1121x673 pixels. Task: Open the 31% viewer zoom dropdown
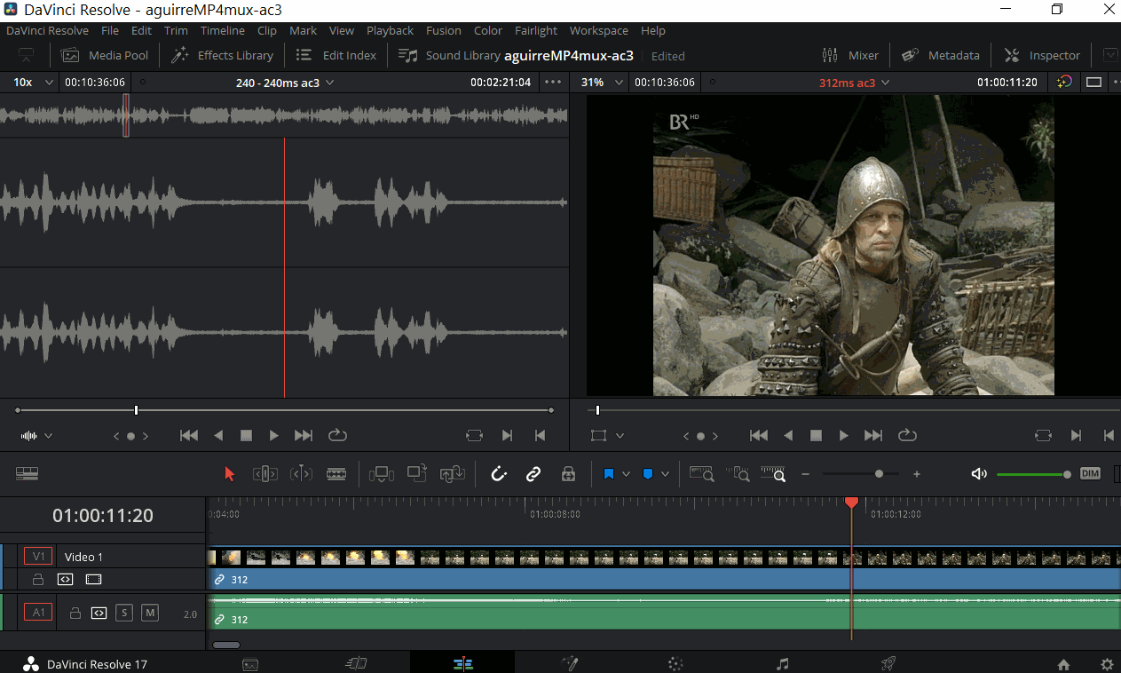[x=603, y=83]
